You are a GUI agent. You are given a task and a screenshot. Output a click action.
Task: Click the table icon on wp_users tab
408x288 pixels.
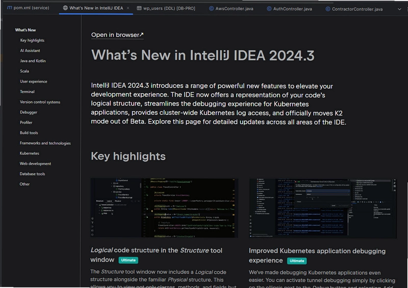pyautogui.click(x=139, y=8)
